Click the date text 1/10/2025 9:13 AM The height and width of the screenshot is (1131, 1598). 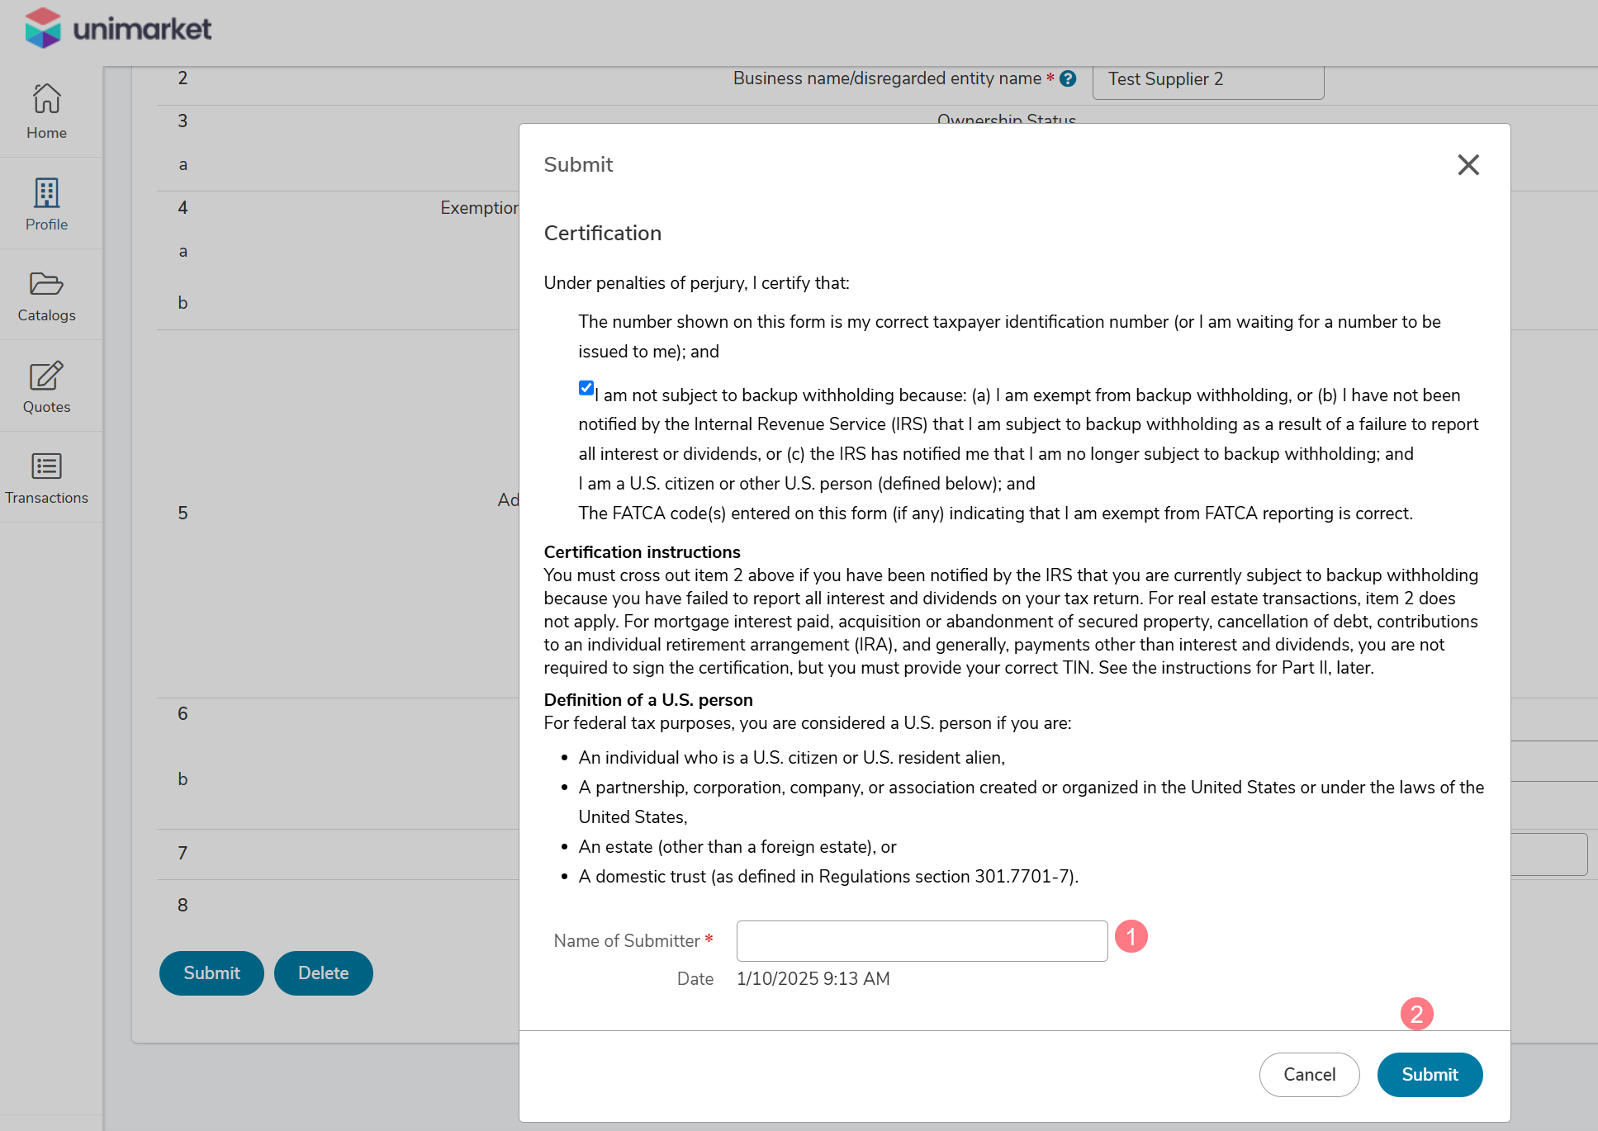pyautogui.click(x=813, y=978)
